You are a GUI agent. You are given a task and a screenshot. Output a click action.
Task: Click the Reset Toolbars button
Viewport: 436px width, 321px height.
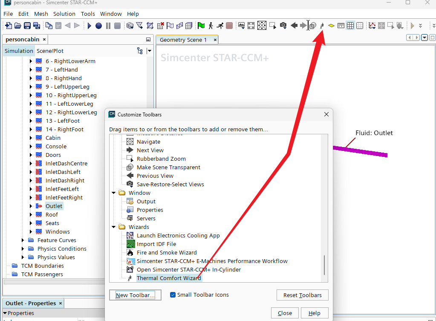pos(303,295)
